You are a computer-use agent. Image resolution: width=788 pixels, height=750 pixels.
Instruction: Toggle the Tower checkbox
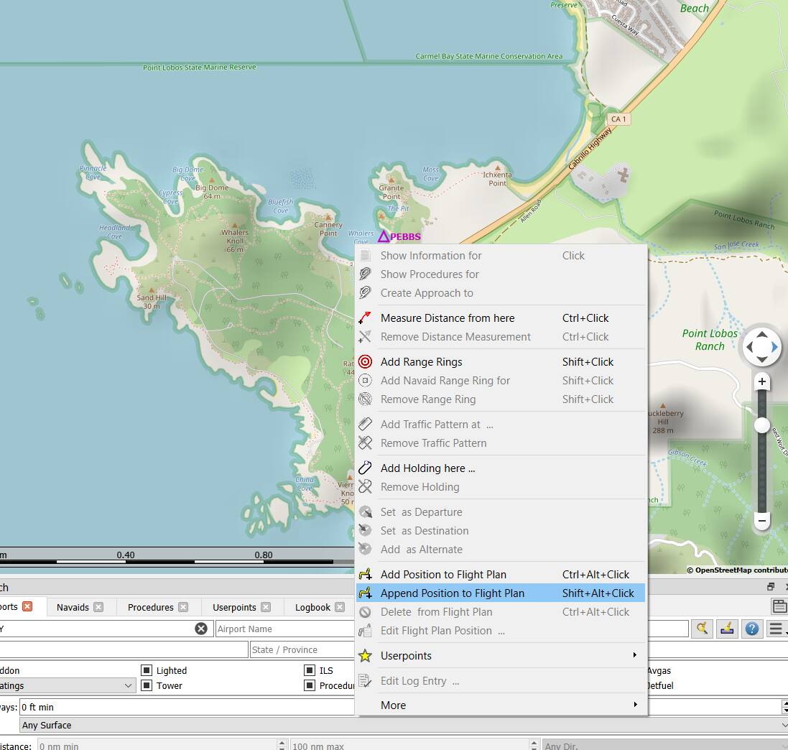(x=147, y=685)
